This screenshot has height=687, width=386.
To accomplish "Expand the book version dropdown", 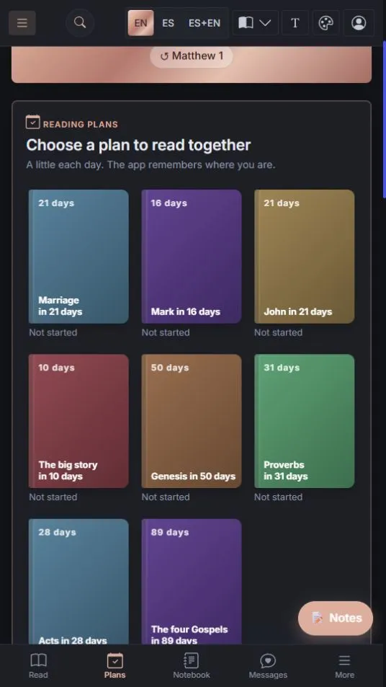I will coord(255,23).
